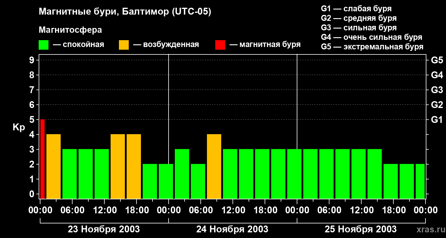This screenshot has width=446, height=238.
Task: Click the red 'магнитная буря' legend swatch
Action: [220, 45]
